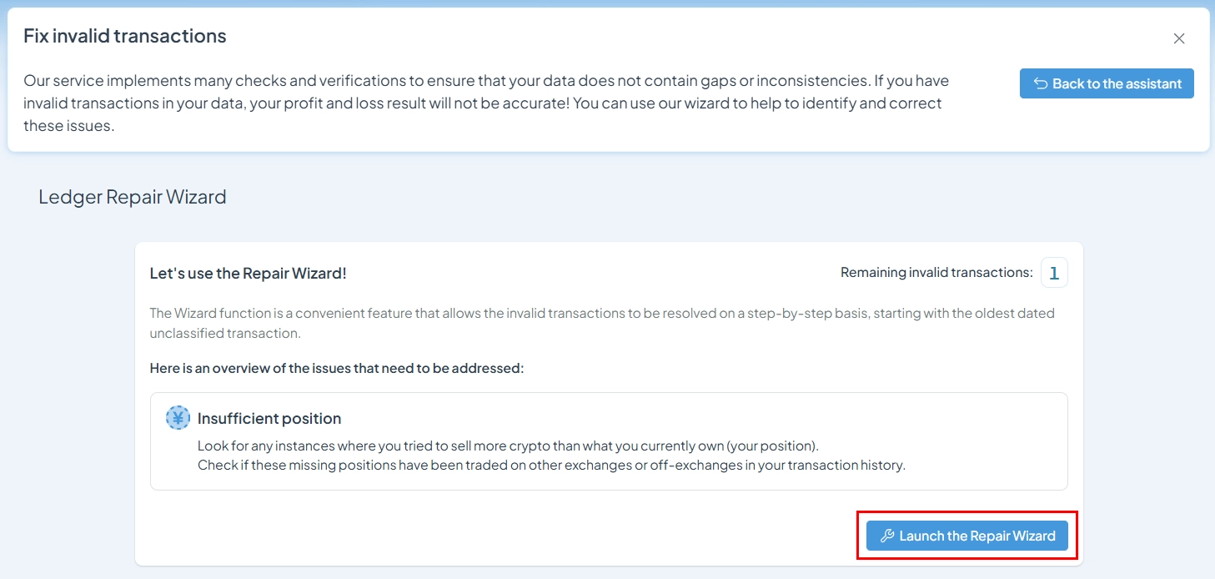
Task: Click the remaining invalid transactions count badge
Action: click(1054, 273)
